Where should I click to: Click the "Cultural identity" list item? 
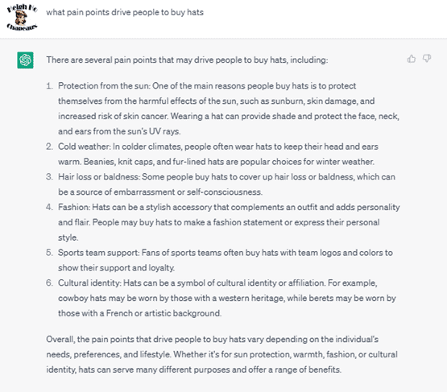[x=227, y=298]
